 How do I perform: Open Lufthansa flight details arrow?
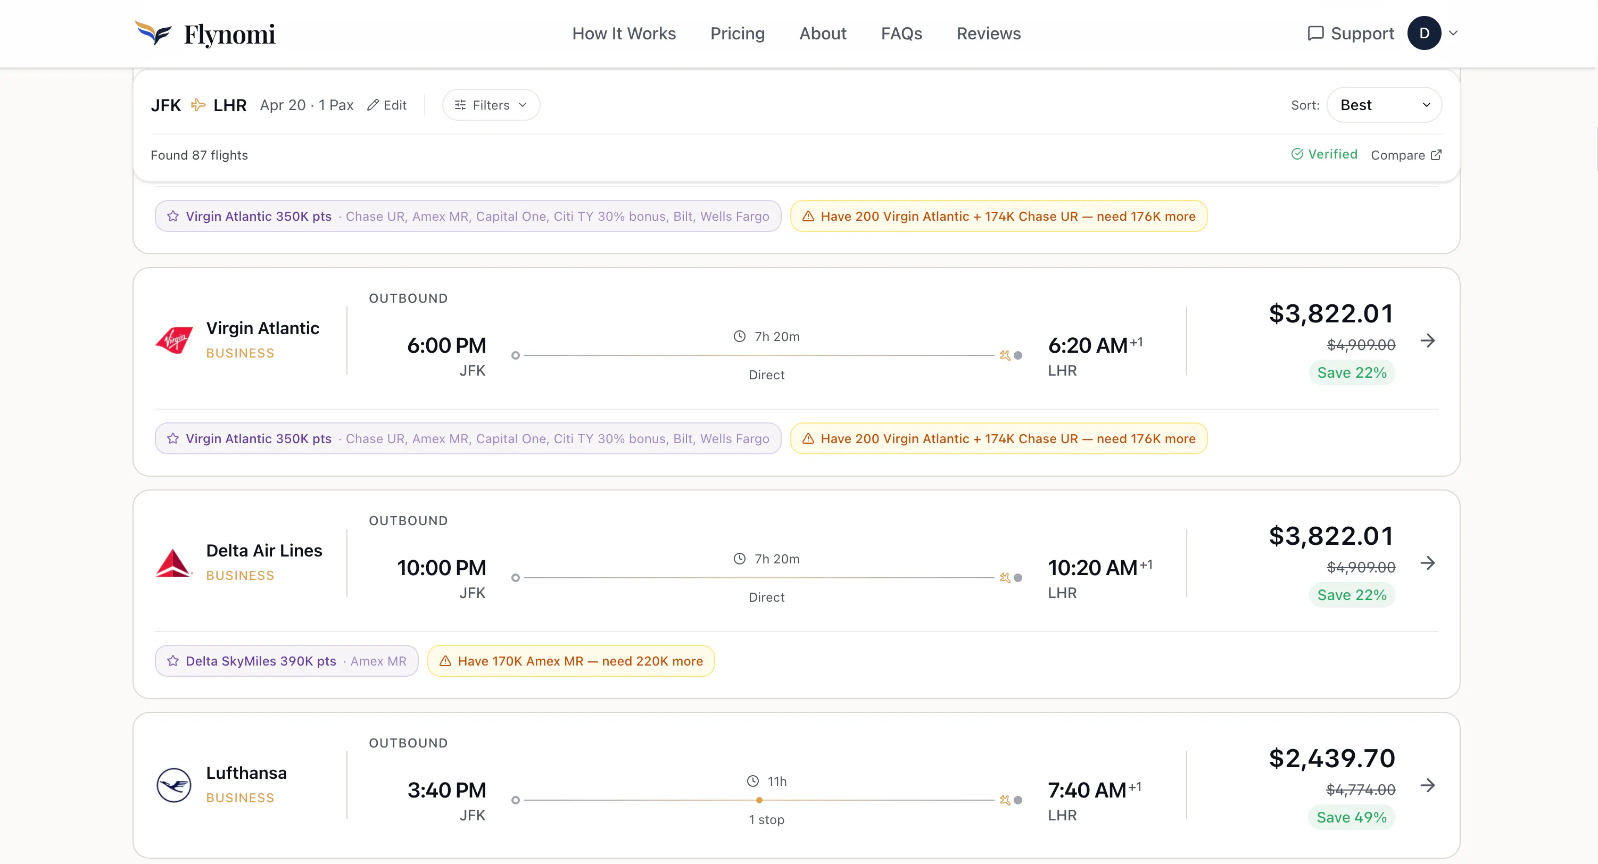pos(1427,785)
